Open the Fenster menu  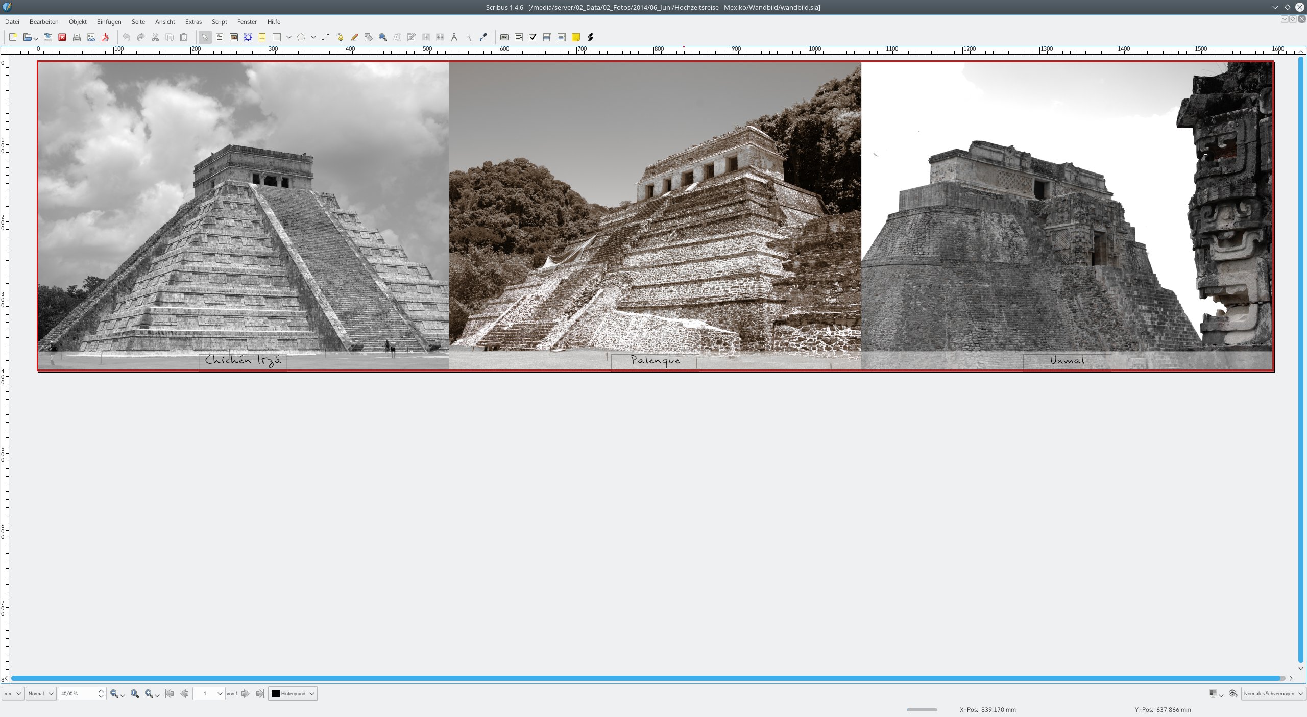tap(247, 22)
